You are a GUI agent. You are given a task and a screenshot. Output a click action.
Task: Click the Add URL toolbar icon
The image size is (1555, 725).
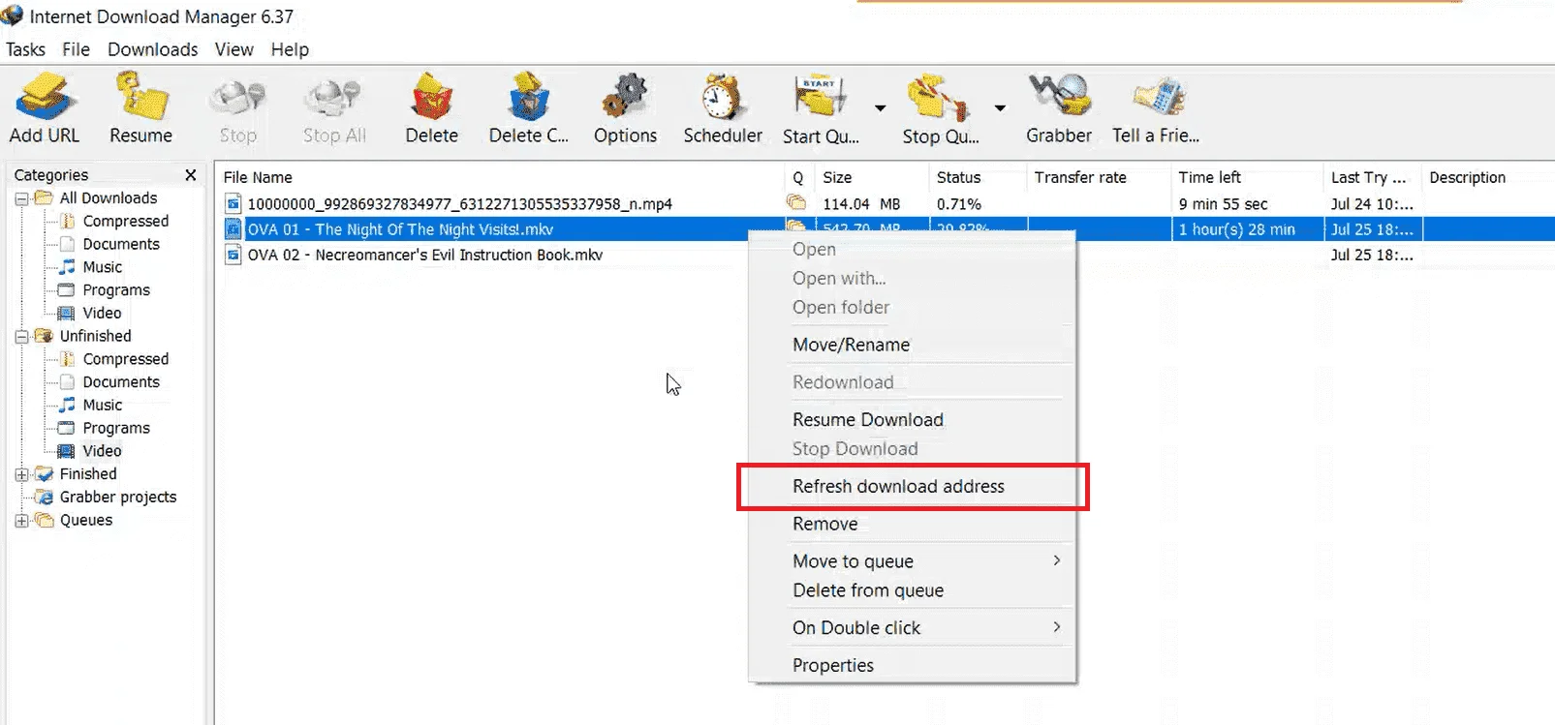44,97
